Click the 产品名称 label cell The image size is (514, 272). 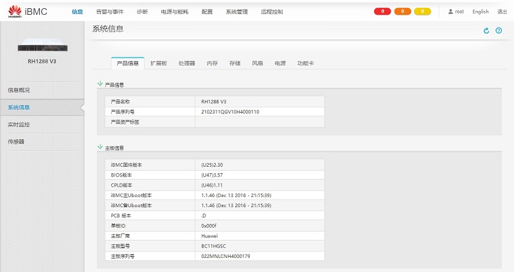[x=150, y=101]
